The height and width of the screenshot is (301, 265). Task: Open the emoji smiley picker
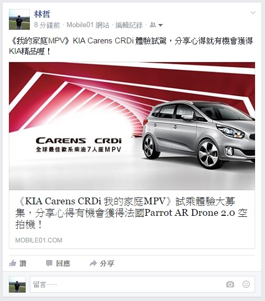[x=246, y=284]
